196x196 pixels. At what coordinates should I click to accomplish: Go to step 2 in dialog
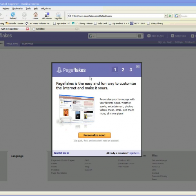123,70
